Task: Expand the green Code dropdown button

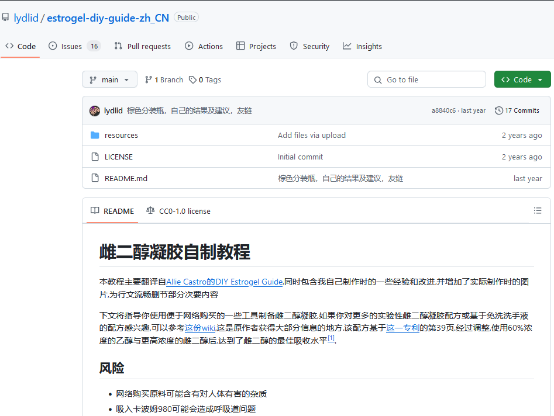Action: (x=522, y=79)
